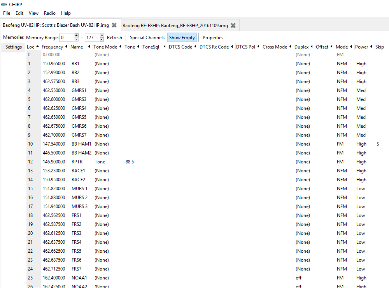Viewport: 389px width, 288px height.
Task: Click the memory range end field showing 127
Action: pyautogui.click(x=92, y=37)
